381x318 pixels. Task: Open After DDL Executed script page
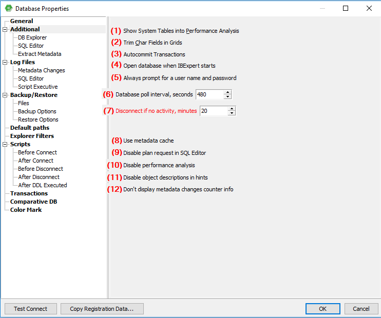[43, 185]
